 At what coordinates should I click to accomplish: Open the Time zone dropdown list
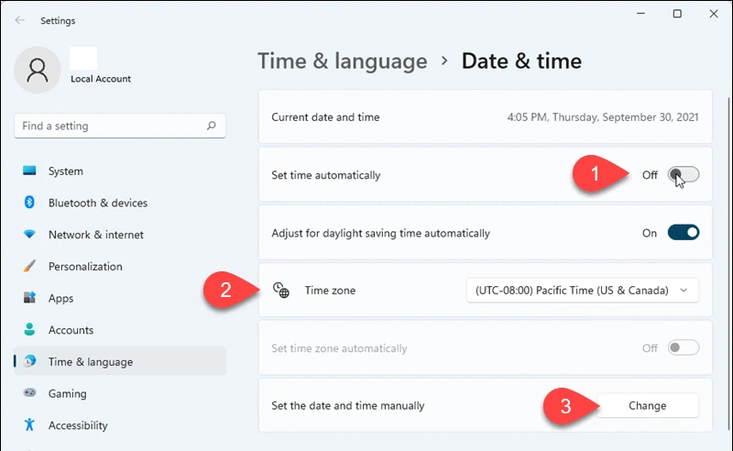pyautogui.click(x=582, y=291)
